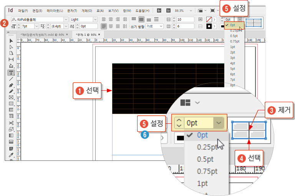Viewport: 295px width, 196px height.
Task: Select the Gradient Feather tool
Action: (x=11, y=142)
